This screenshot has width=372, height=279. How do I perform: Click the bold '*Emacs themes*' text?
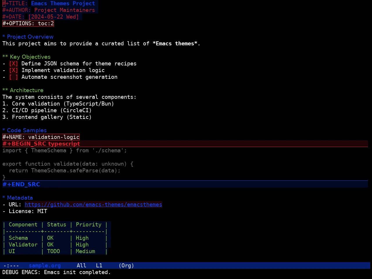point(175,44)
